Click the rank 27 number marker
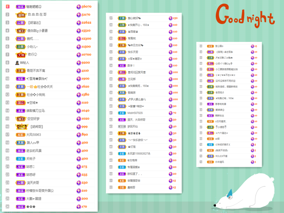The width and height of the screenshot is (284, 213). pos(111,18)
